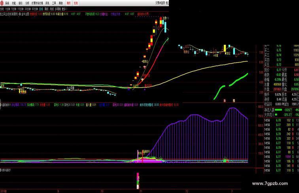Switch to 1分钟 period
This screenshot has height=193, width=299.
(x=8, y=9)
